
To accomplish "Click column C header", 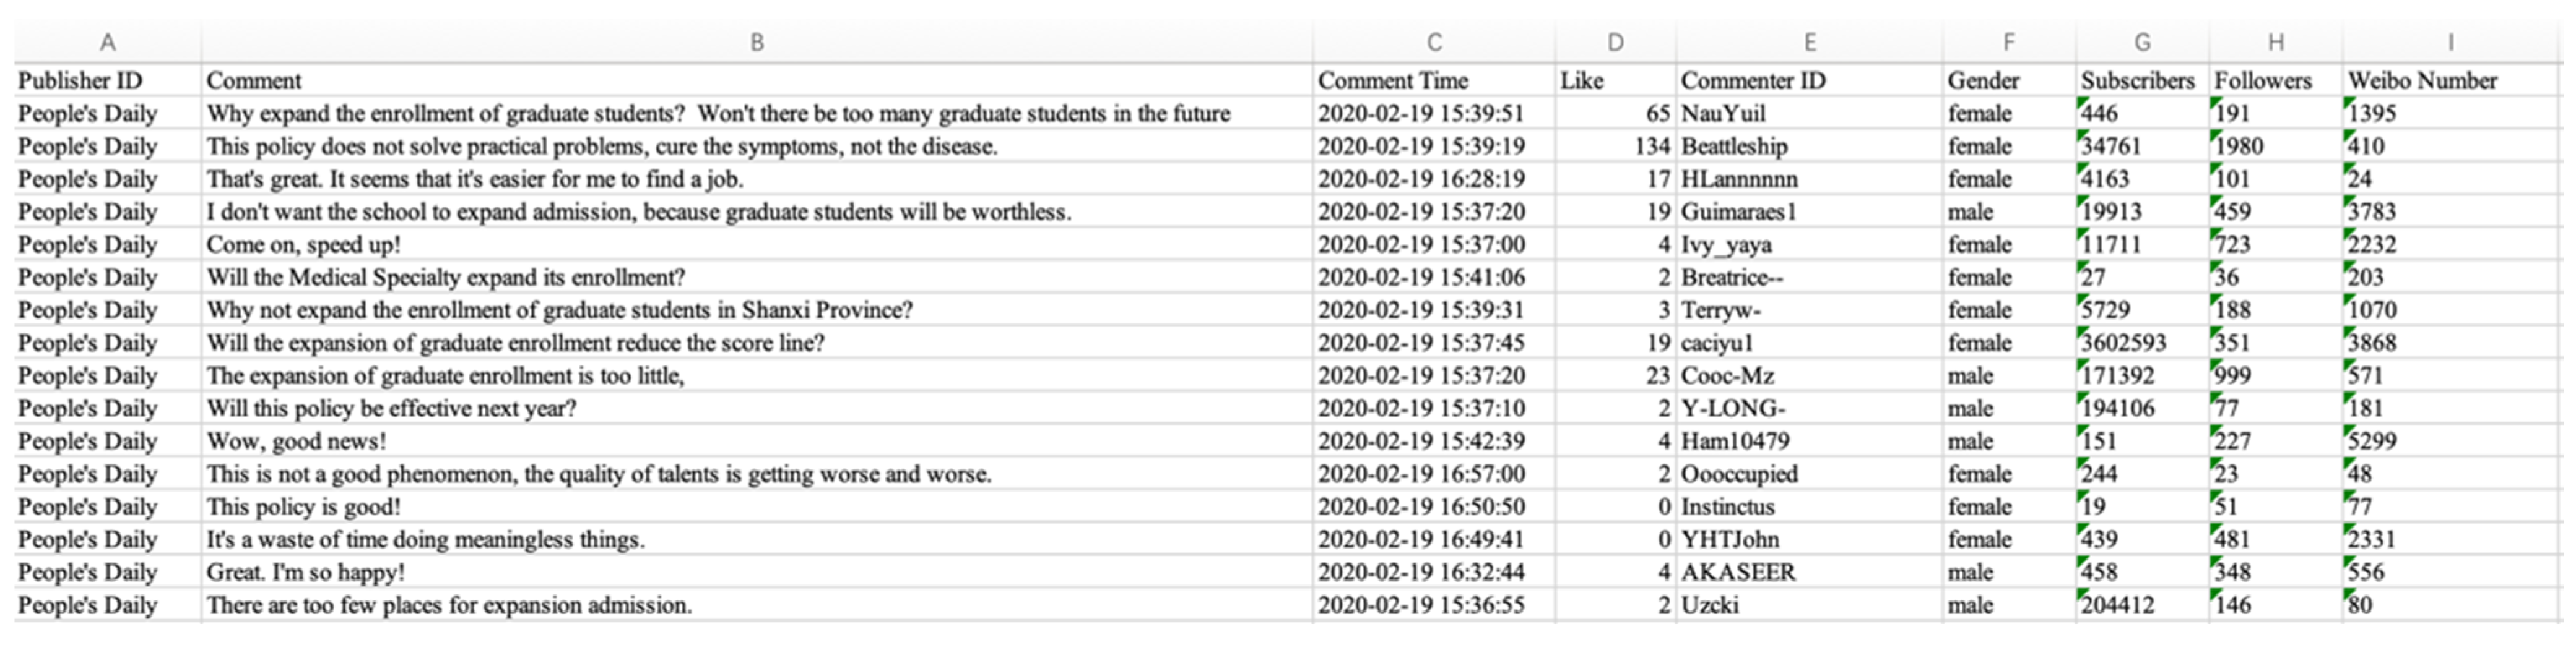I will pyautogui.click(x=1433, y=42).
